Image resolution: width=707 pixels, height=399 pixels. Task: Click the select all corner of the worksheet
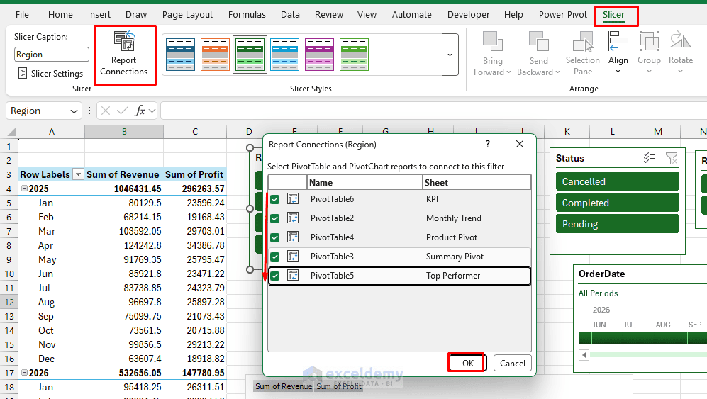[11, 132]
